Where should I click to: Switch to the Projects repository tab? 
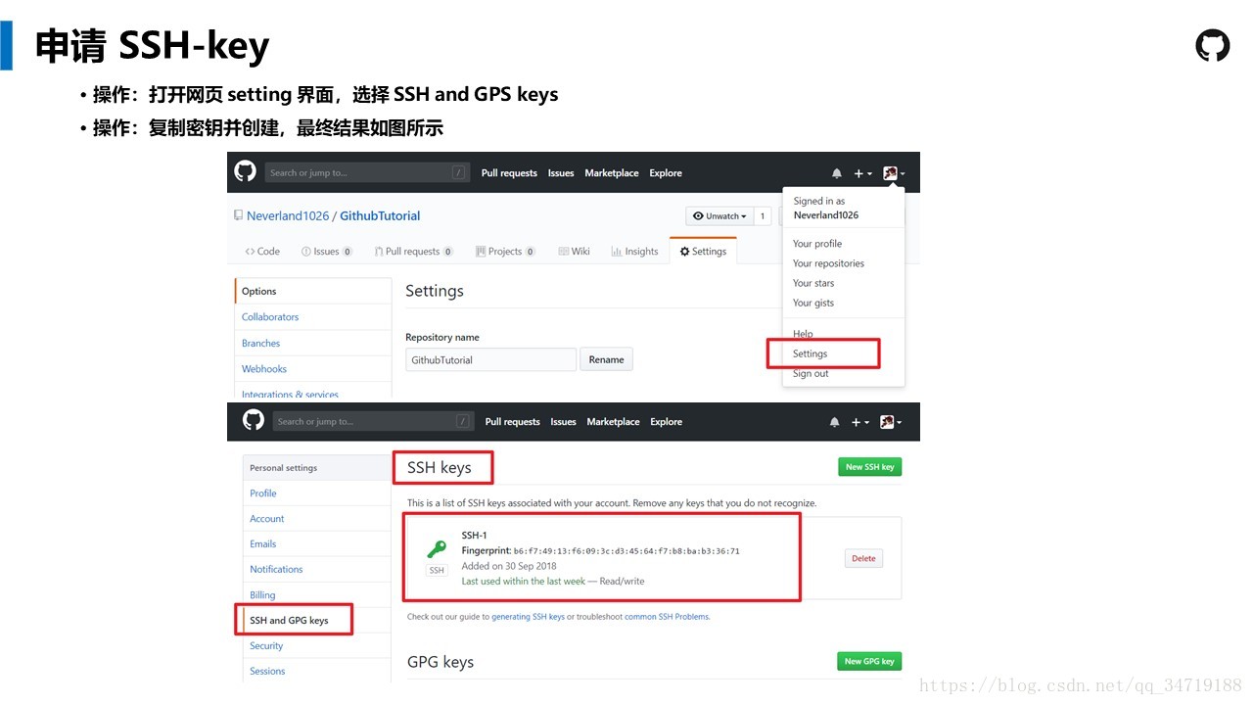[x=505, y=252]
